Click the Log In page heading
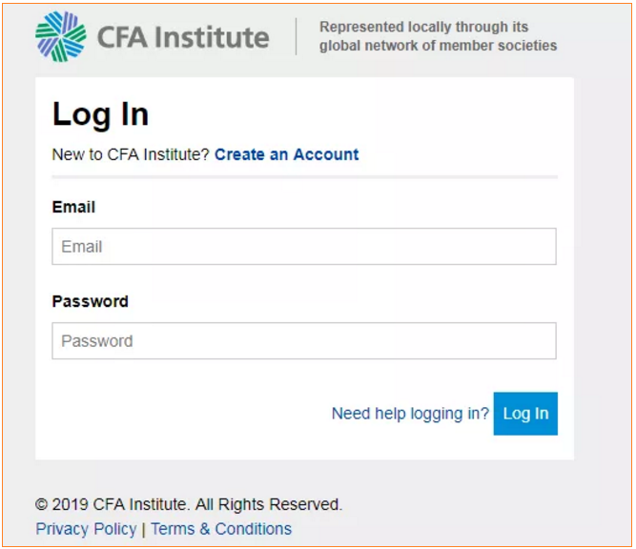 click(100, 114)
